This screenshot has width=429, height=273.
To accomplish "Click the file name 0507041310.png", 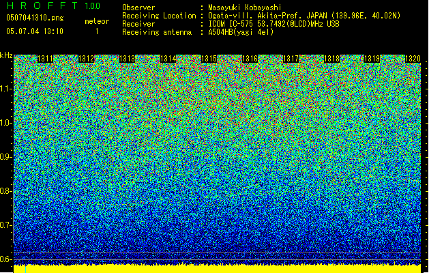I will click(x=35, y=18).
